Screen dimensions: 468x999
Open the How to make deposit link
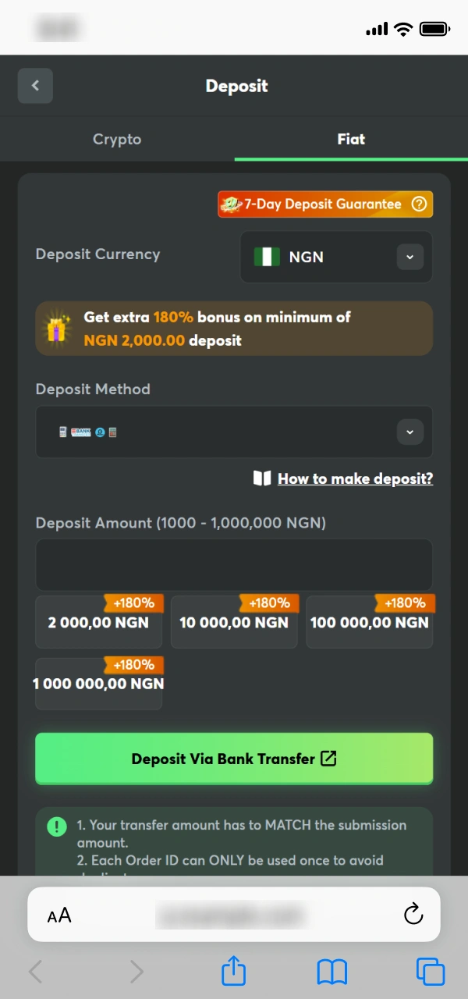tap(355, 478)
